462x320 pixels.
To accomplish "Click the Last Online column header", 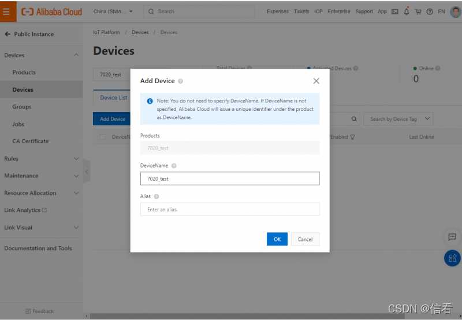I will coord(422,137).
